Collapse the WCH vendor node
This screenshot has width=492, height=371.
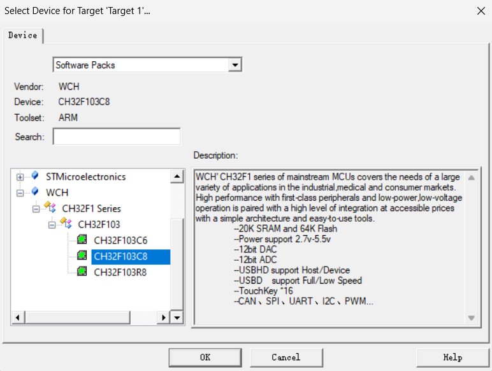[x=20, y=193]
